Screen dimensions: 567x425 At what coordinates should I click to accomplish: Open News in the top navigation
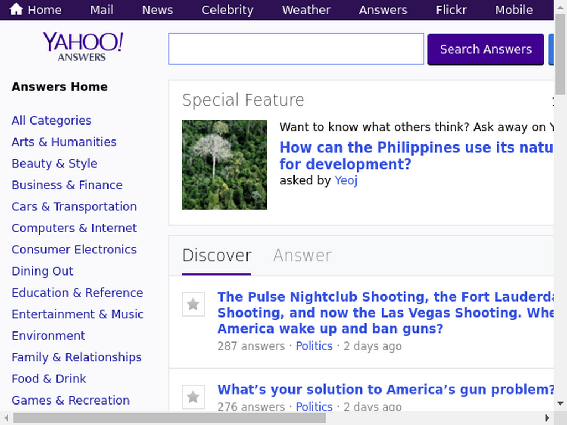pos(157,10)
